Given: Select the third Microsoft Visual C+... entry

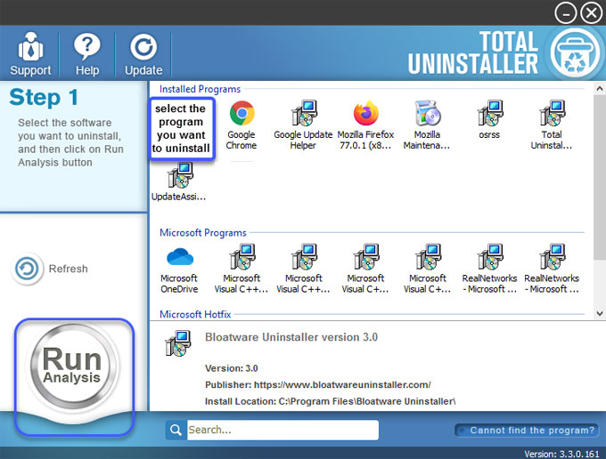Looking at the screenshot, I should point(365,269).
